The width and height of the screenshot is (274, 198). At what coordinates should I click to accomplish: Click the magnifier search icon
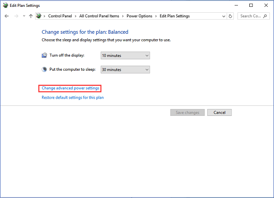tap(265, 16)
